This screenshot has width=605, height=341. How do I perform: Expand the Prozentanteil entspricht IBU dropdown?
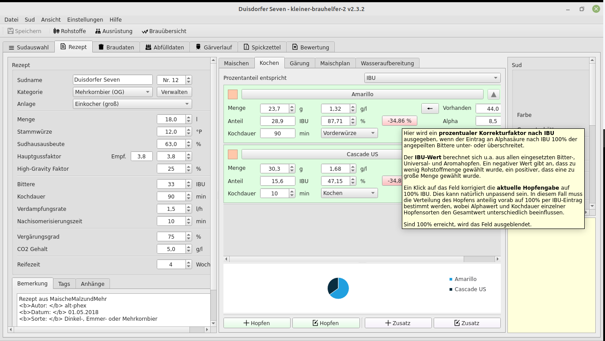point(432,78)
